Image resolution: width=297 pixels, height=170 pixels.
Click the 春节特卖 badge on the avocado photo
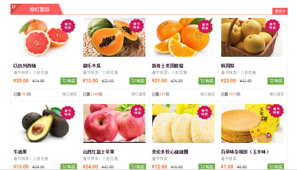(x=67, y=113)
